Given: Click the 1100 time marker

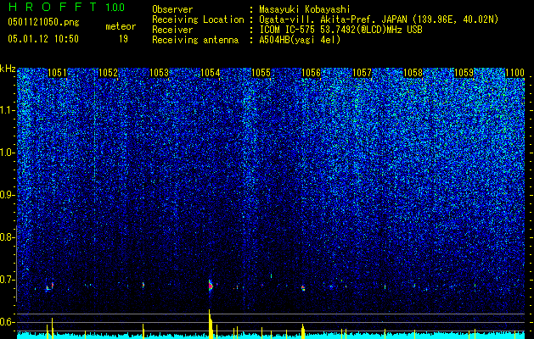Looking at the screenshot, I should (514, 73).
